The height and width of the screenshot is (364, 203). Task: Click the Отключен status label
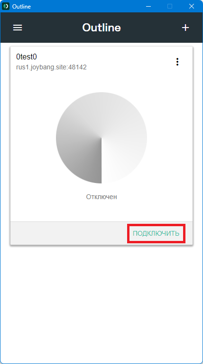point(101,197)
